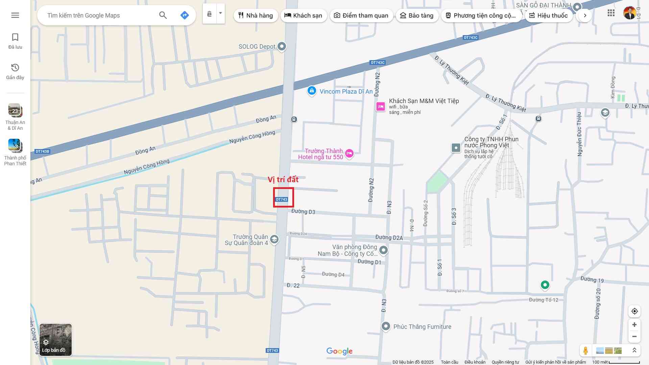Zoom out with the minus button
This screenshot has width=649, height=365.
pos(634,337)
